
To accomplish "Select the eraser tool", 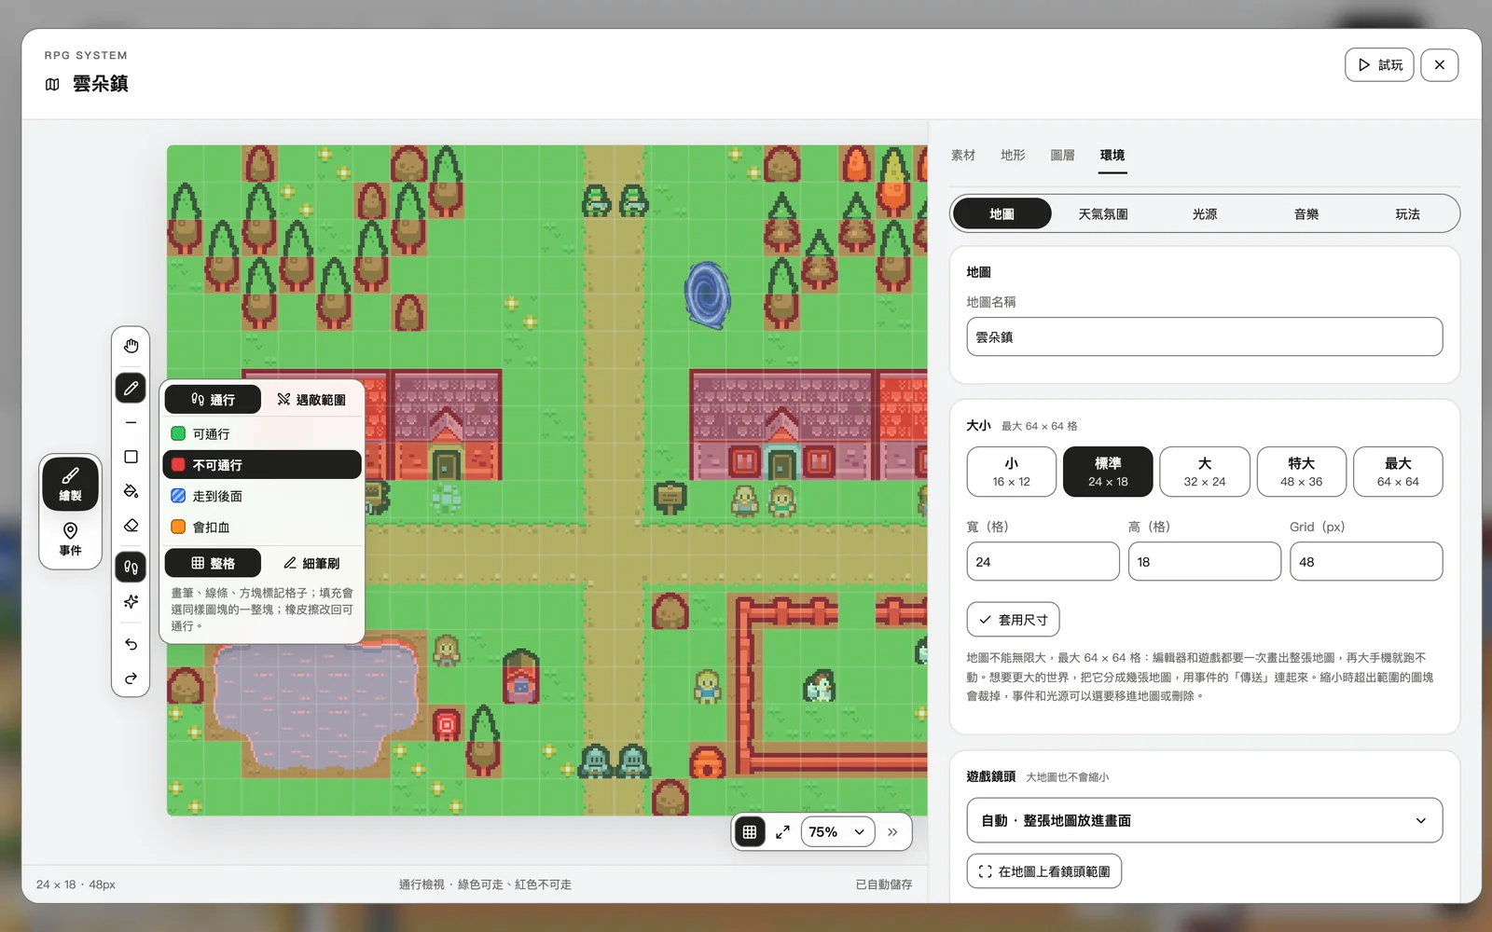I will (131, 526).
